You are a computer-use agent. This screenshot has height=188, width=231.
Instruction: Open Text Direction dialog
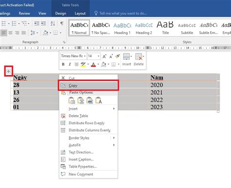point(88,152)
